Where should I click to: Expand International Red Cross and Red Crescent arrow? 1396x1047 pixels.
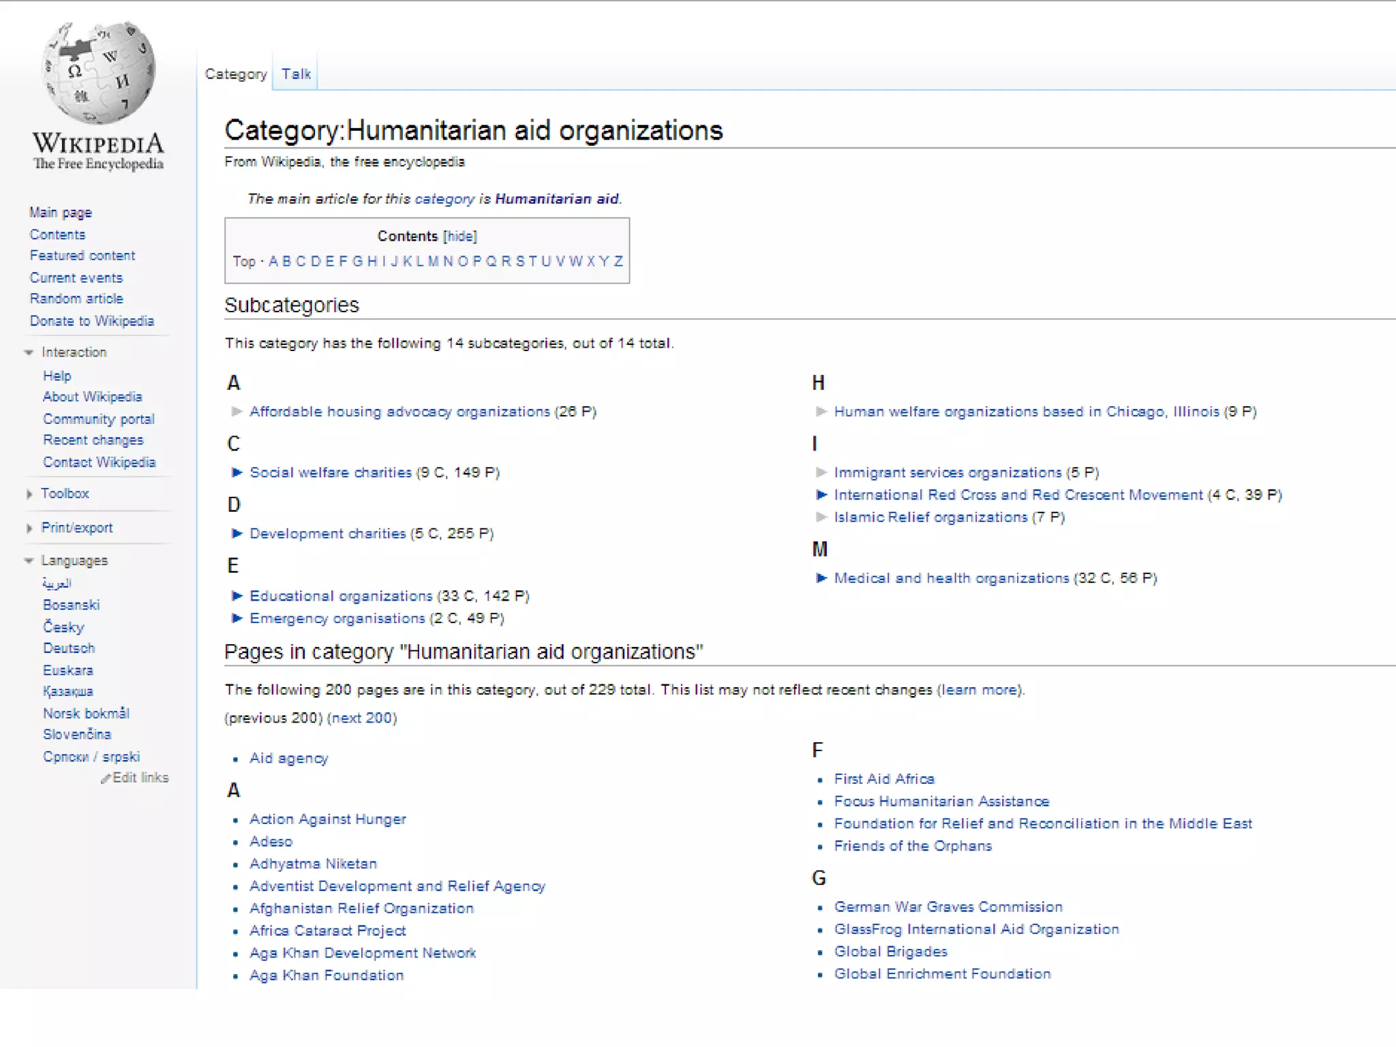tap(821, 495)
